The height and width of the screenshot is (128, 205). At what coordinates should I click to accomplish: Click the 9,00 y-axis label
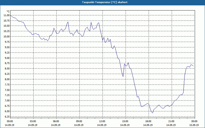(7, 58)
